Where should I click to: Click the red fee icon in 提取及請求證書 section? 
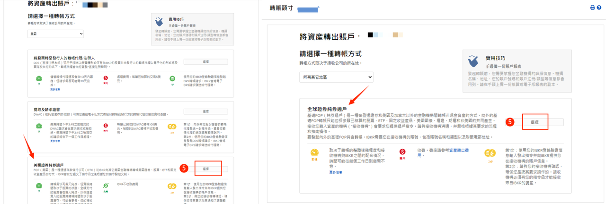[106, 127]
